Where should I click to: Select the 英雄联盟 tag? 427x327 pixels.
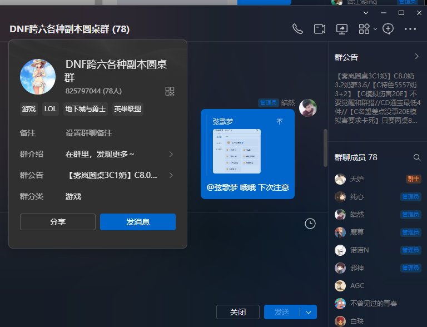[x=127, y=109]
